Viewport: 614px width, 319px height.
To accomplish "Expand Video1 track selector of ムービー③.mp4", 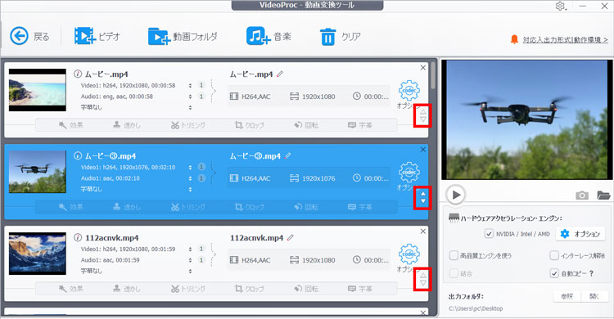I will 190,167.
